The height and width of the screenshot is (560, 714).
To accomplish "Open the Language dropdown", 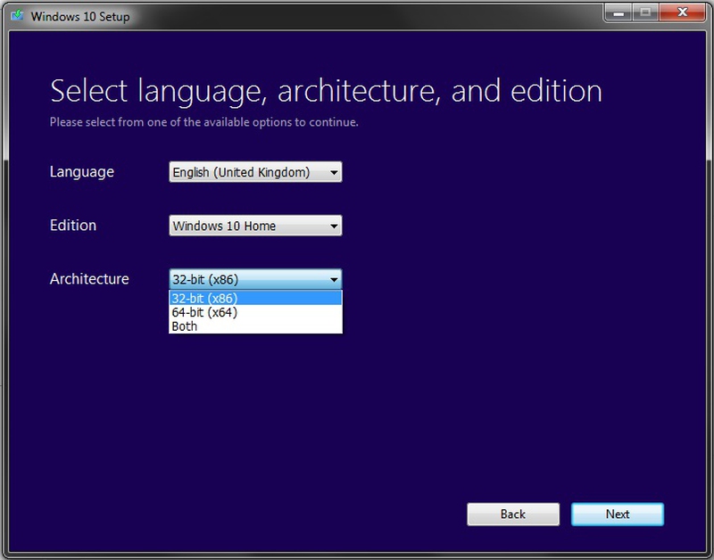I will coord(255,172).
